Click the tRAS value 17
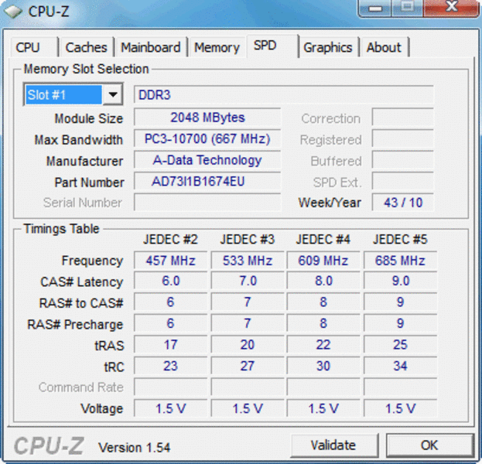This screenshot has width=482, height=464. coord(171,344)
